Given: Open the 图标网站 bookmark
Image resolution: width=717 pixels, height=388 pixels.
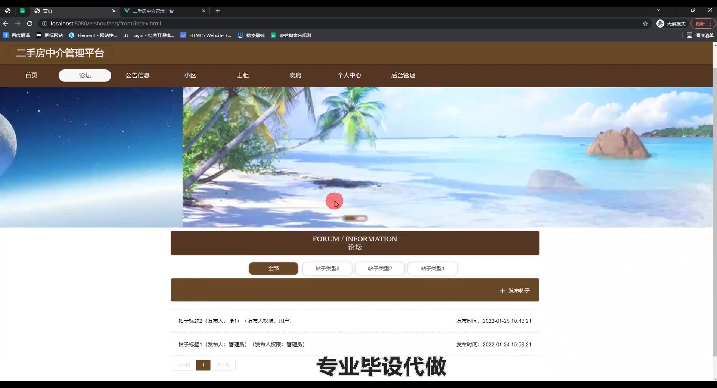Looking at the screenshot, I should click(x=50, y=35).
